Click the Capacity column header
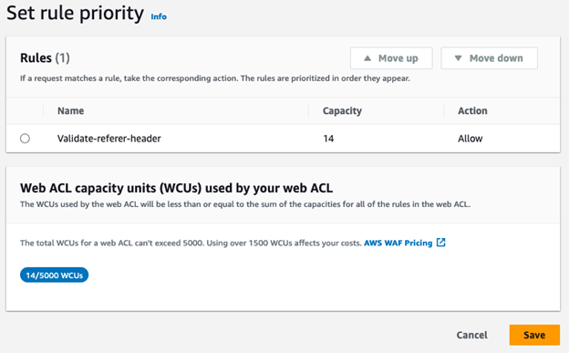The image size is (569, 353). pyautogui.click(x=342, y=110)
